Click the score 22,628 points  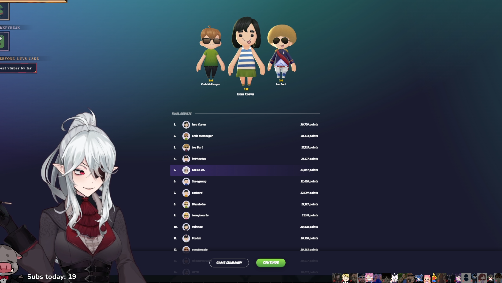click(309, 181)
